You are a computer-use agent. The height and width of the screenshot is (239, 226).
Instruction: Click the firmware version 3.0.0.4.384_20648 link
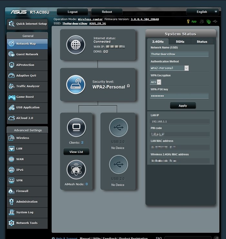click(x=145, y=19)
